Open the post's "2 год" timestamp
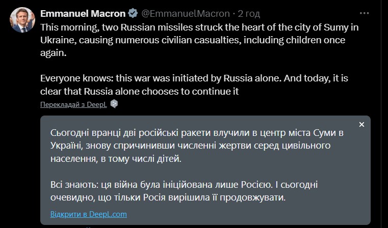 [x=233, y=12]
